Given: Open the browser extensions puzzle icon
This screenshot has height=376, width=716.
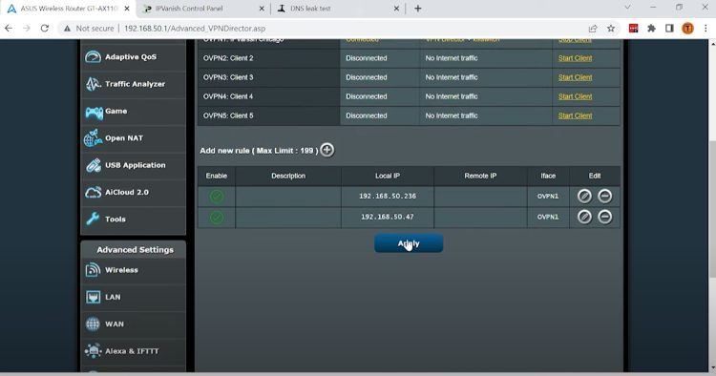Looking at the screenshot, I should click(x=652, y=29).
